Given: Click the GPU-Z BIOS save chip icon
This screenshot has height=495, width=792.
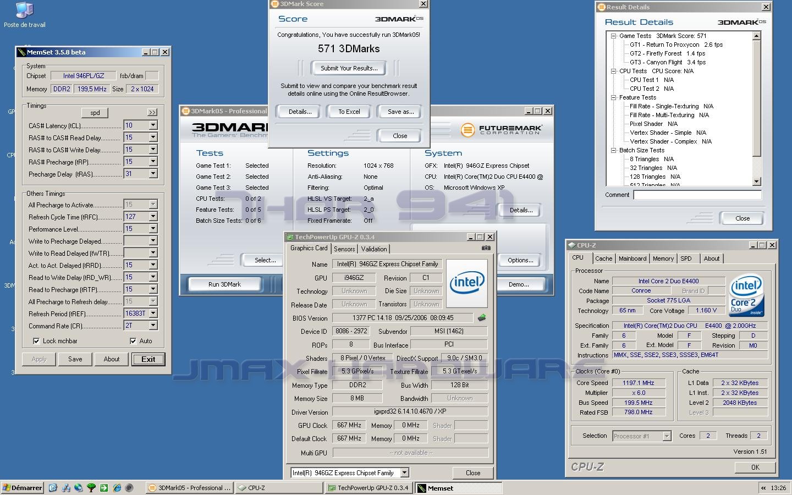Looking at the screenshot, I should (x=482, y=318).
